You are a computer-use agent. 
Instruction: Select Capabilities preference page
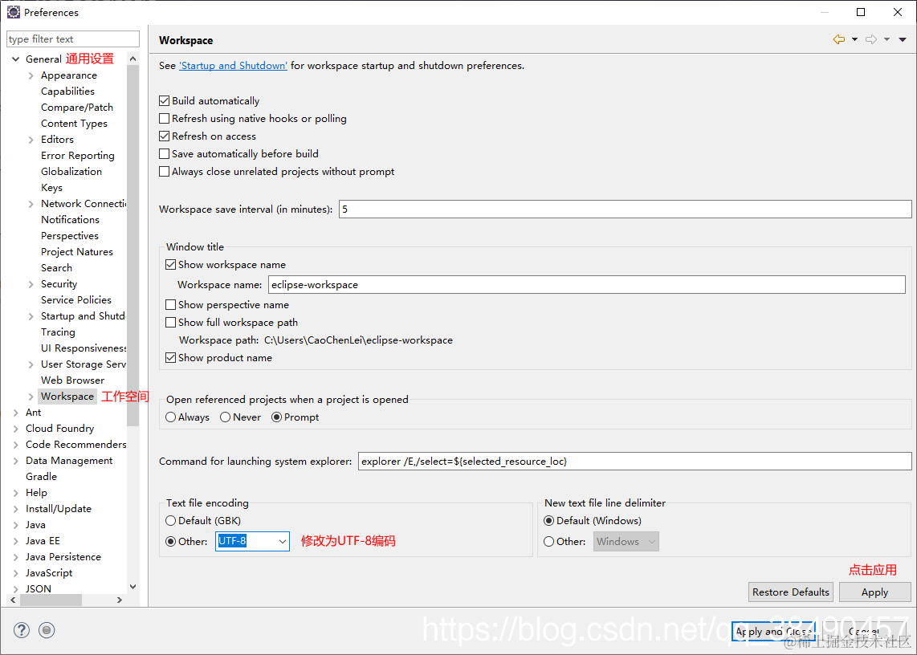(67, 92)
